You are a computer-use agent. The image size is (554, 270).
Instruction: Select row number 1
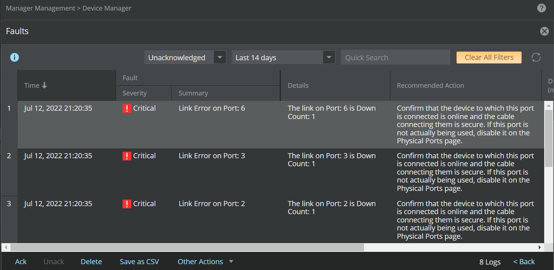[x=9, y=108]
